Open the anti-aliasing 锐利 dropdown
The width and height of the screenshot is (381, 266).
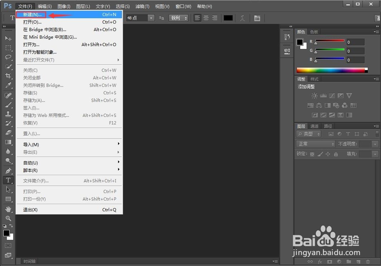pos(179,18)
